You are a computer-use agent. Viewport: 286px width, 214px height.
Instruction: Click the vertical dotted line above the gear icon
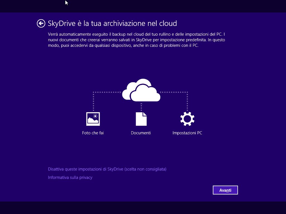(x=187, y=102)
